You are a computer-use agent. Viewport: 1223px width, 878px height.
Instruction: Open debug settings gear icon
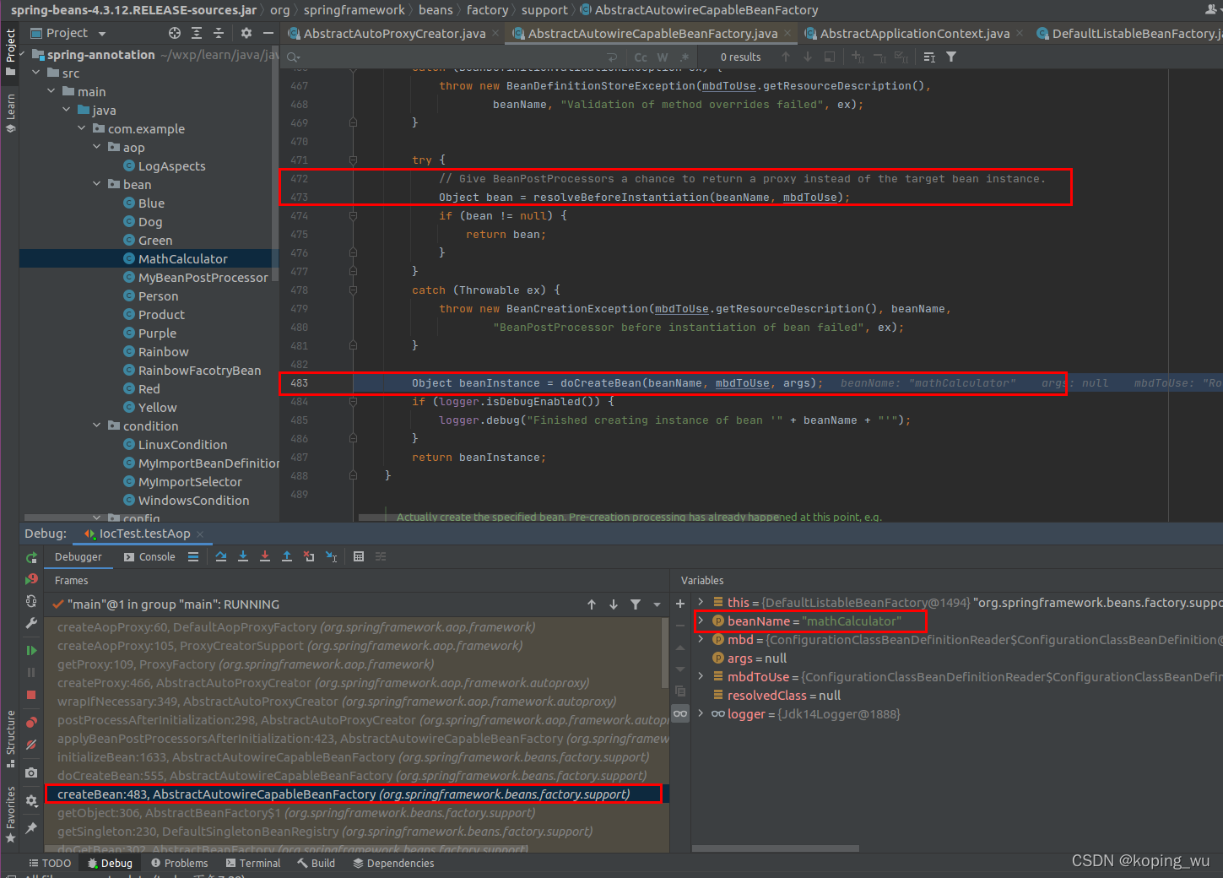[31, 800]
